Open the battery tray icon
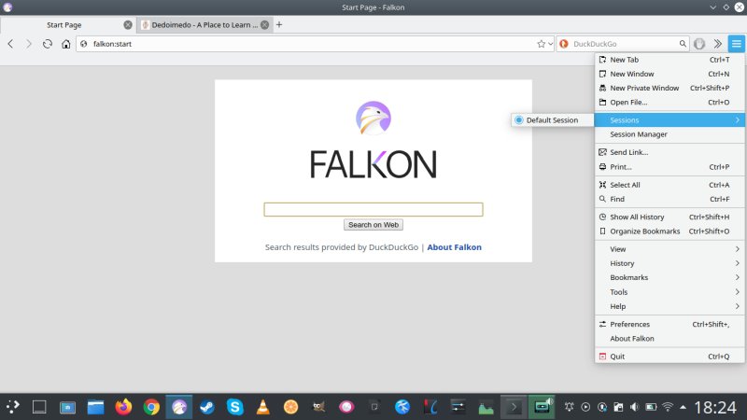This screenshot has height=420, width=747. click(x=651, y=407)
